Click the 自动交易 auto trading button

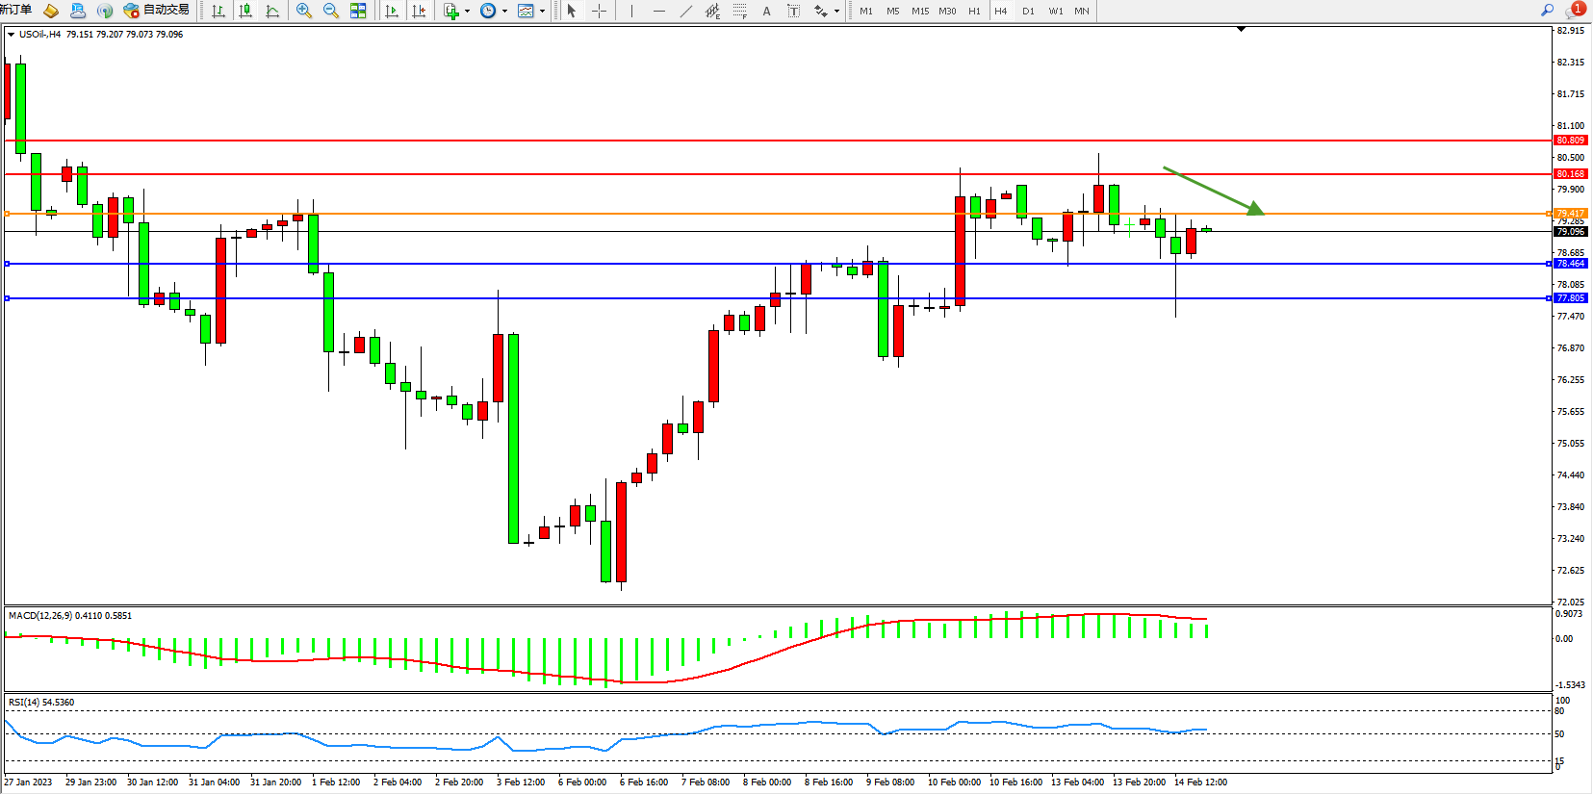pyautogui.click(x=156, y=11)
